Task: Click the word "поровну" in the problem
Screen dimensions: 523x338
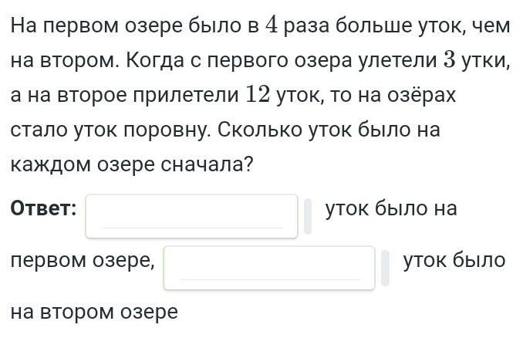Action: 167,130
